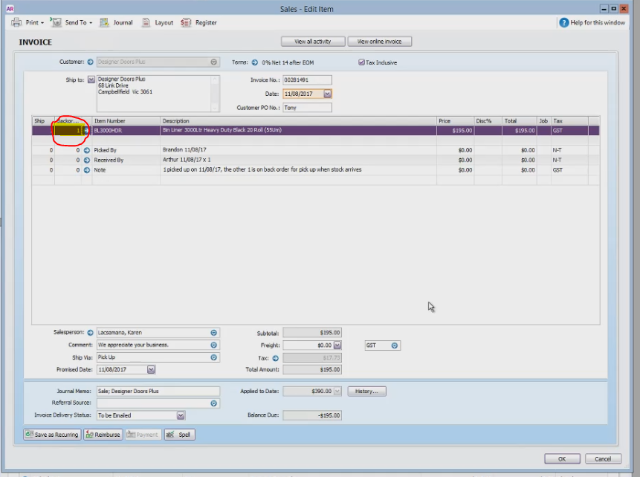Screen dimensions: 640x477
Task: Open the invoice Date dropdown arrow
Action: (327, 94)
